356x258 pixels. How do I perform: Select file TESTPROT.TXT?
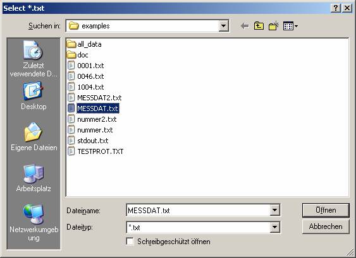95,151
